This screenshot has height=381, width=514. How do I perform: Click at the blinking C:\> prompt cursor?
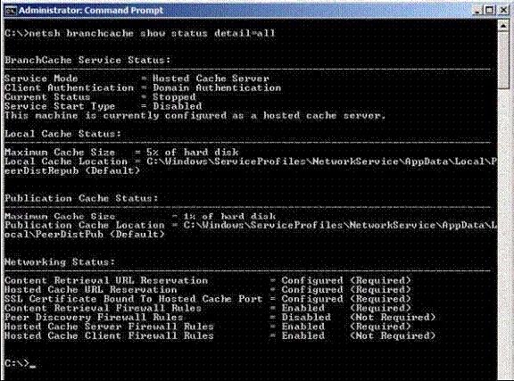32,366
